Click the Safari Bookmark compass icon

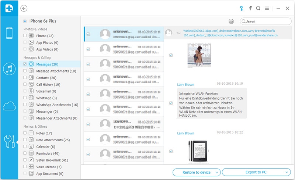[x=31, y=160]
